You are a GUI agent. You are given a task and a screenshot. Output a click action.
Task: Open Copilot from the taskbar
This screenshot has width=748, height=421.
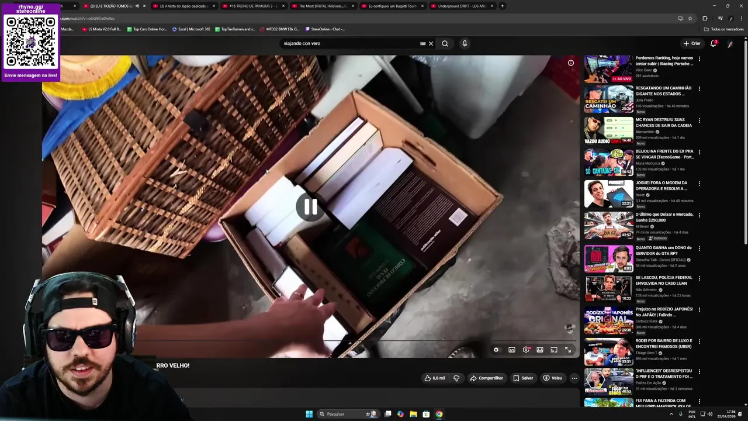(400, 414)
